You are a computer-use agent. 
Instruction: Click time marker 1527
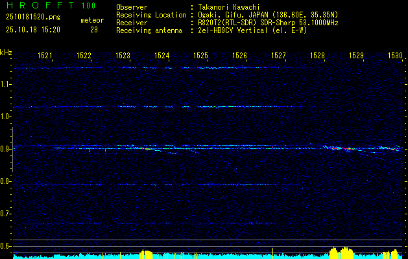[x=278, y=55]
